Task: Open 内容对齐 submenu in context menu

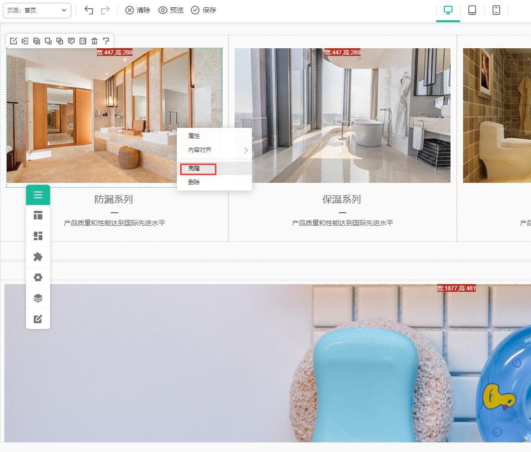Action: tap(214, 150)
